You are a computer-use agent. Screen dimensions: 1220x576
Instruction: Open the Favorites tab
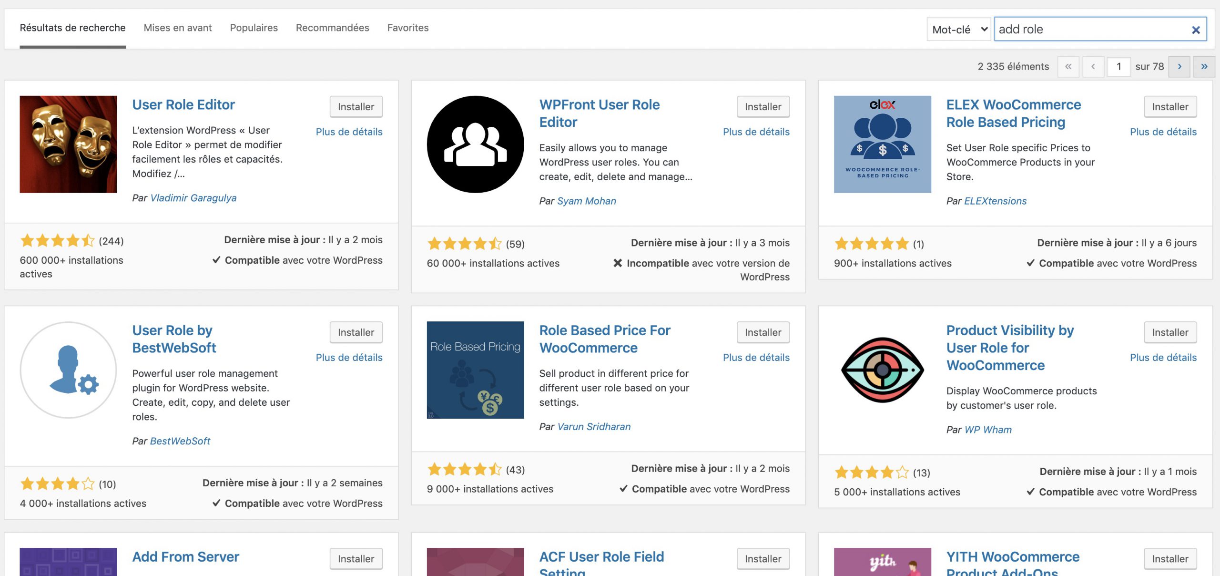(x=408, y=28)
